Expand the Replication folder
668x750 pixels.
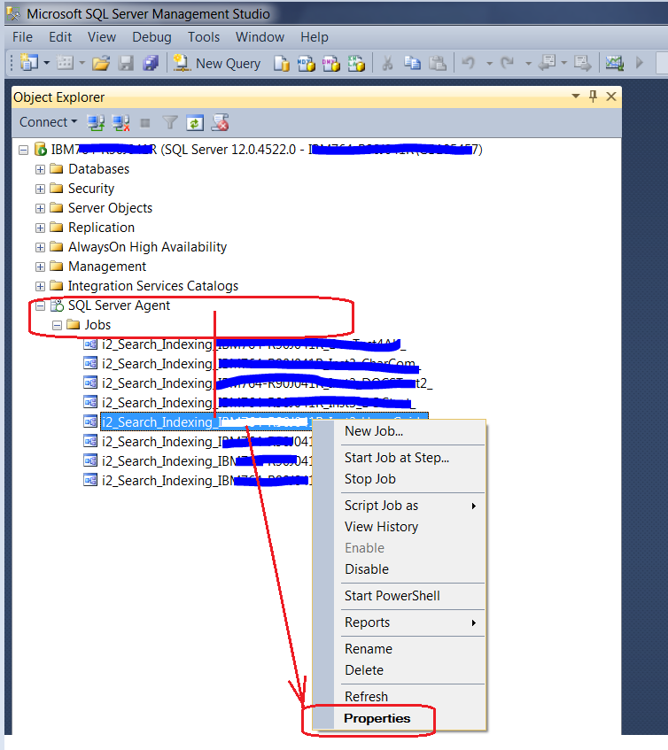tap(40, 228)
